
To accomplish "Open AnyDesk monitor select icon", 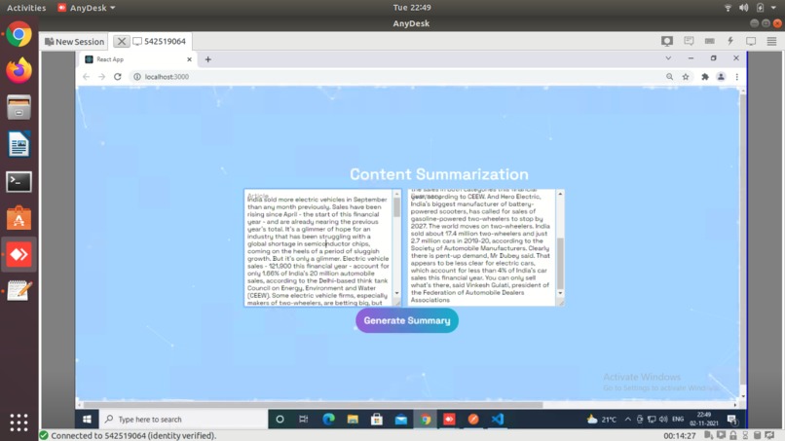I will tap(667, 41).
